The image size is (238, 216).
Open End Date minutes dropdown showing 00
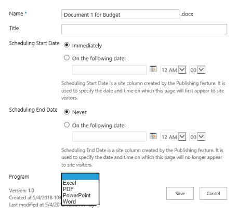[197, 137]
